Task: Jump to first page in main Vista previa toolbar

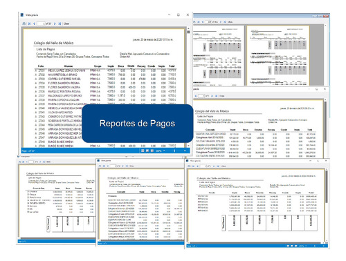Action: (x=29, y=23)
